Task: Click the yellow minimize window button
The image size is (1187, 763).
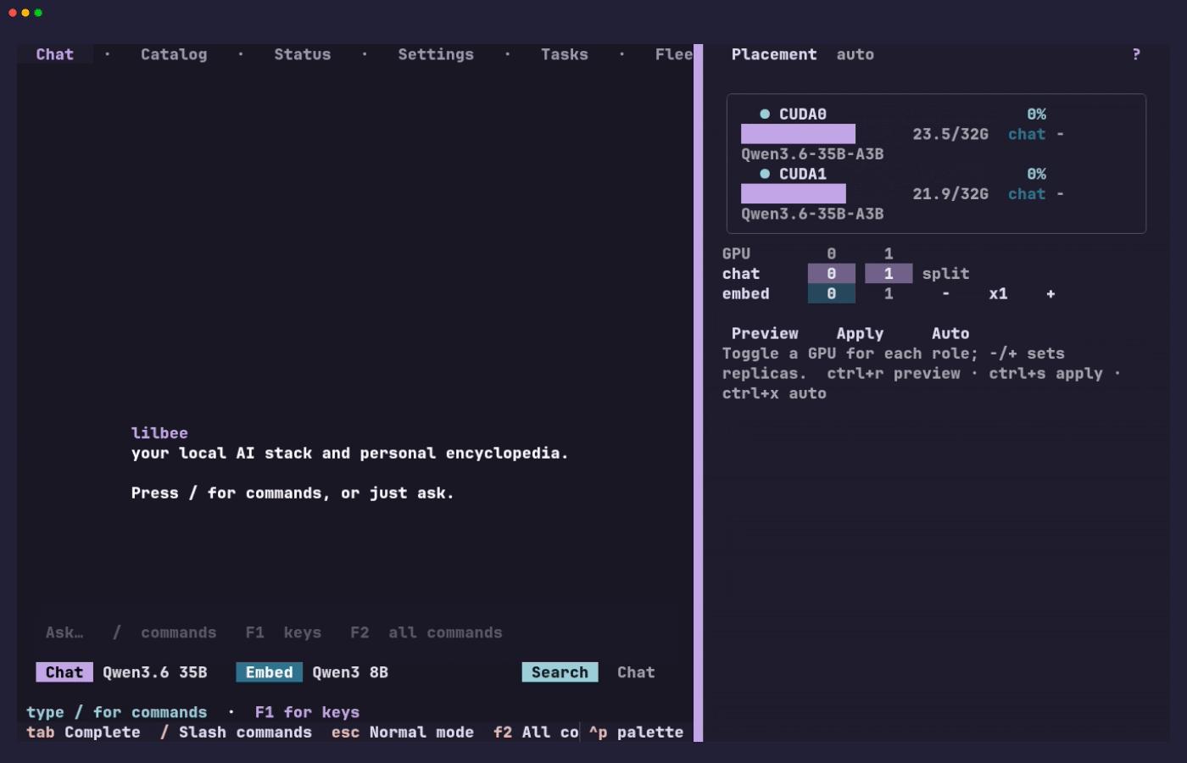Action: point(25,13)
